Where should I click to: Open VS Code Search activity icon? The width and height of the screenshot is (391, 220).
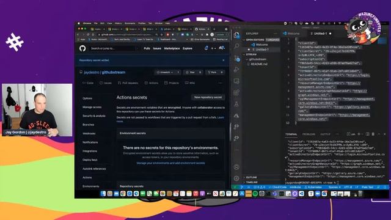(236, 46)
